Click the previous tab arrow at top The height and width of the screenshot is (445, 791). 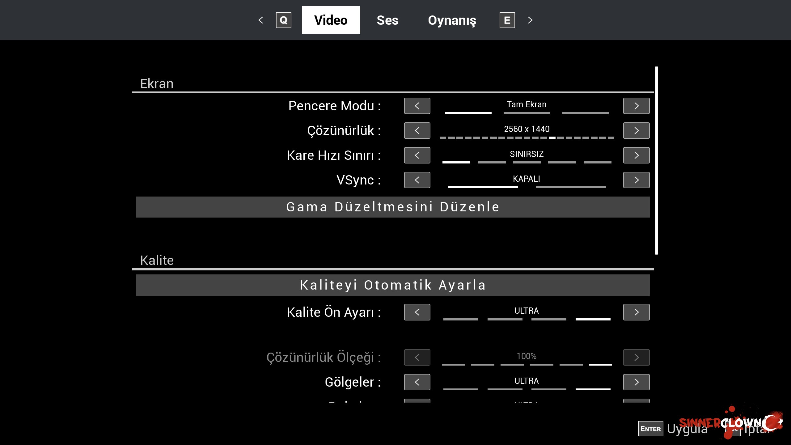[261, 20]
